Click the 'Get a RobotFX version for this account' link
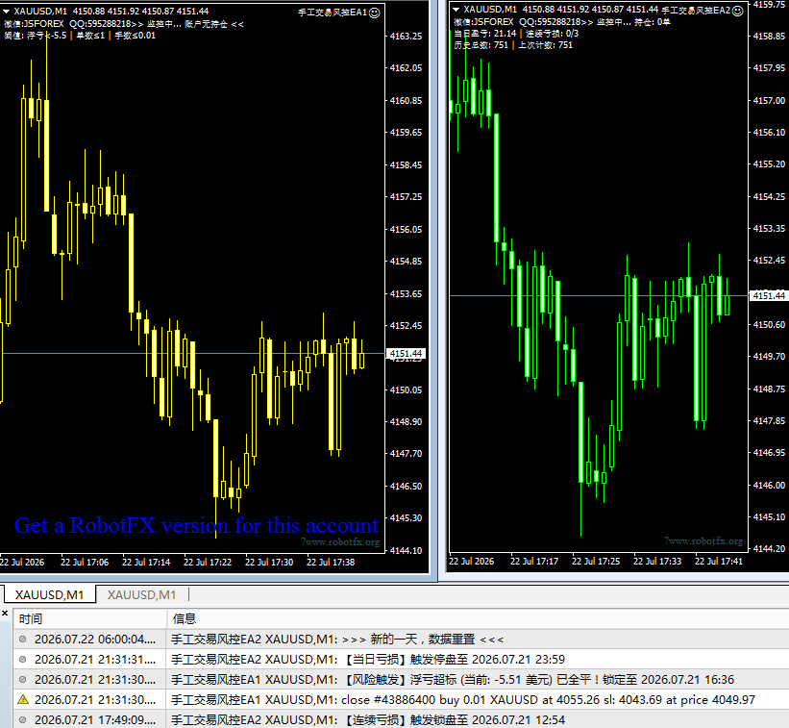This screenshot has height=728, width=789. coord(196,526)
